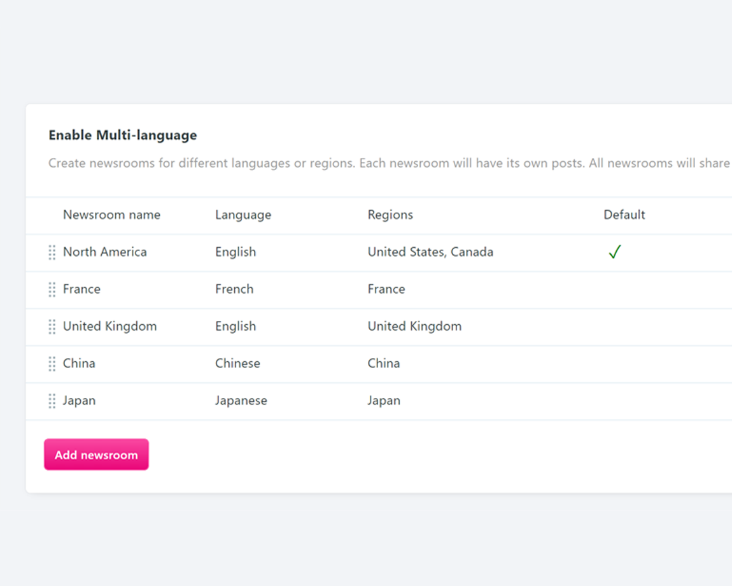Open the France newsroom name
732x586 pixels.
81,289
